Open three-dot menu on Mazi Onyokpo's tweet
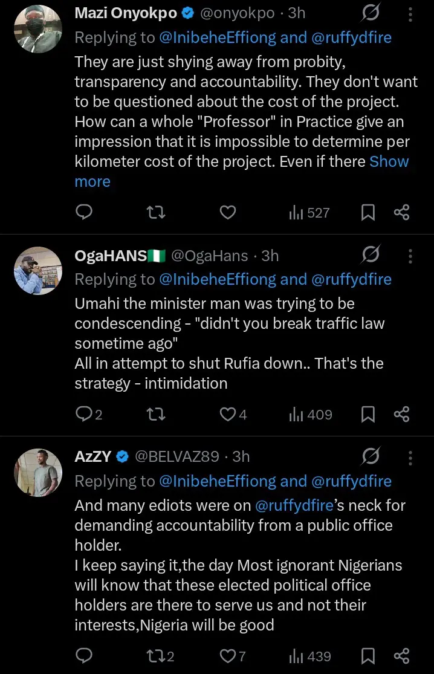 (x=410, y=14)
